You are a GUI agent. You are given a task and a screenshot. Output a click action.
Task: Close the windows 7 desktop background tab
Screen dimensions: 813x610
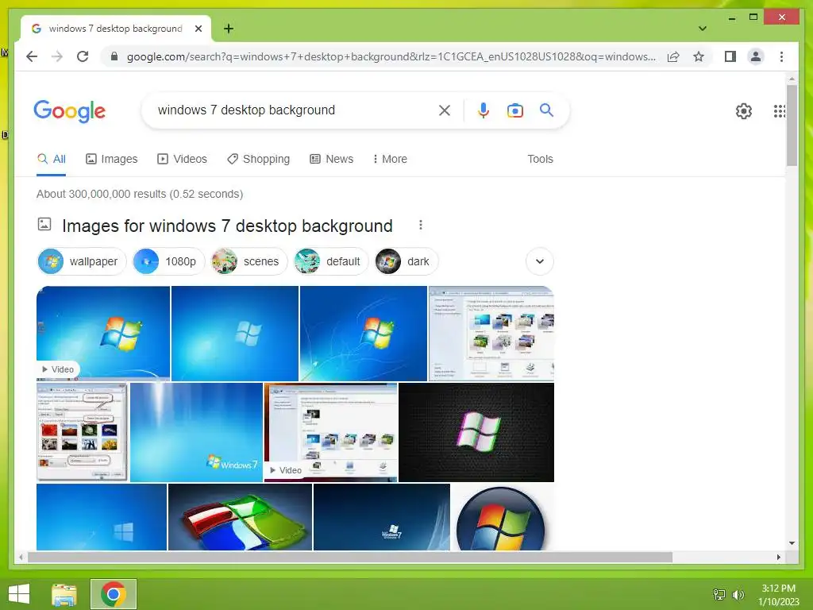coord(198,29)
